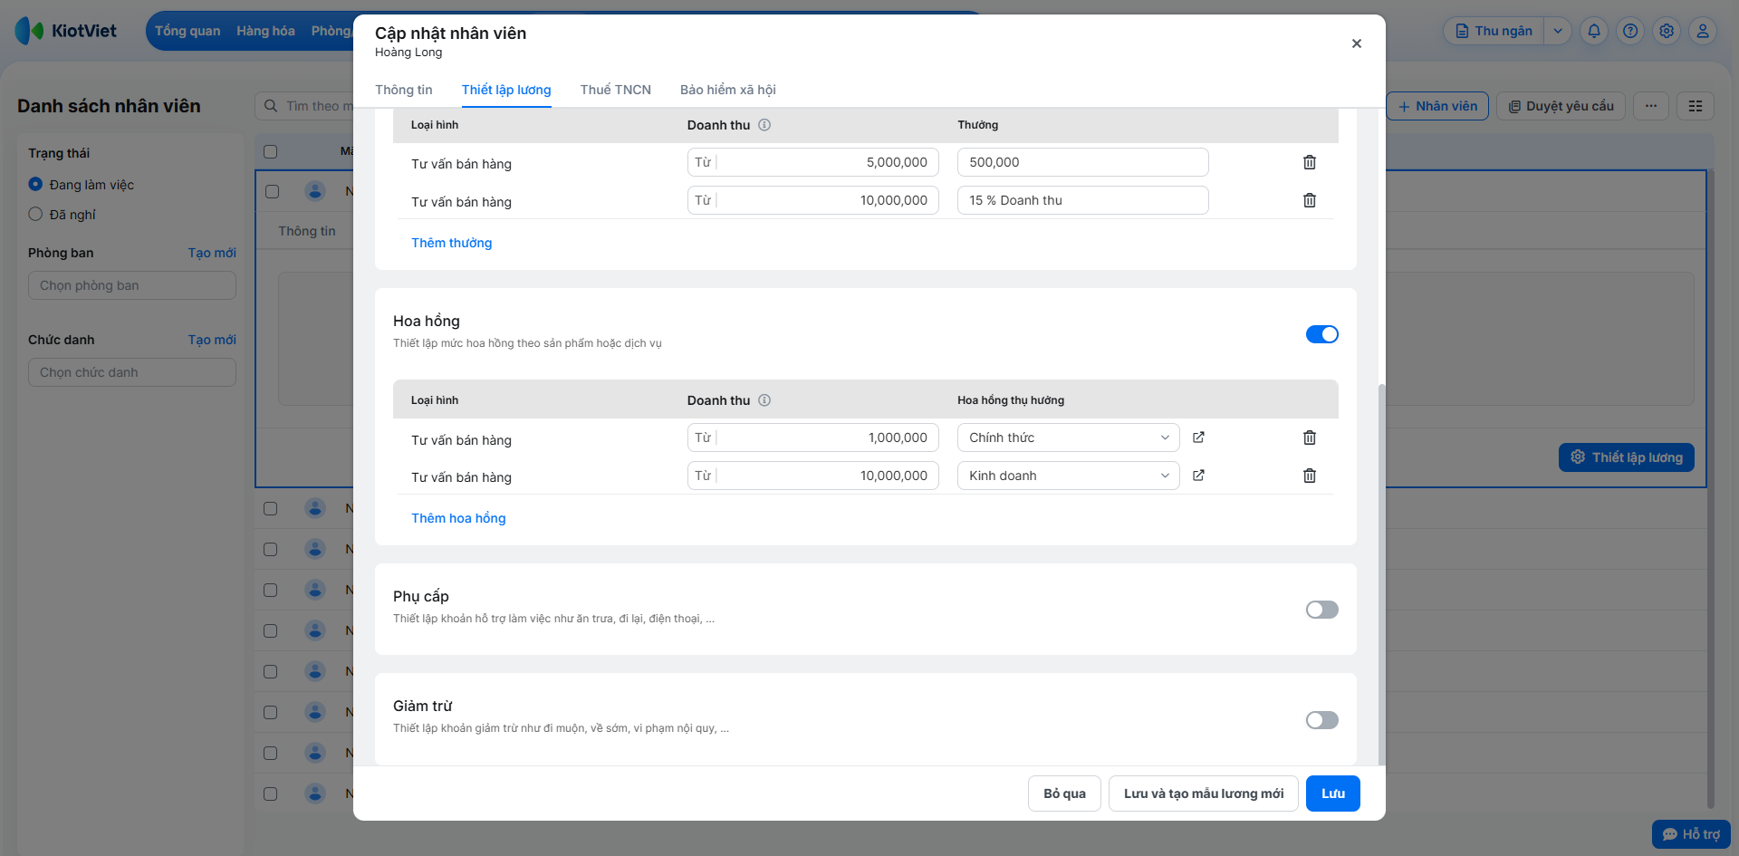
Task: Open the Chọn chức danh dropdown
Action: [132, 372]
